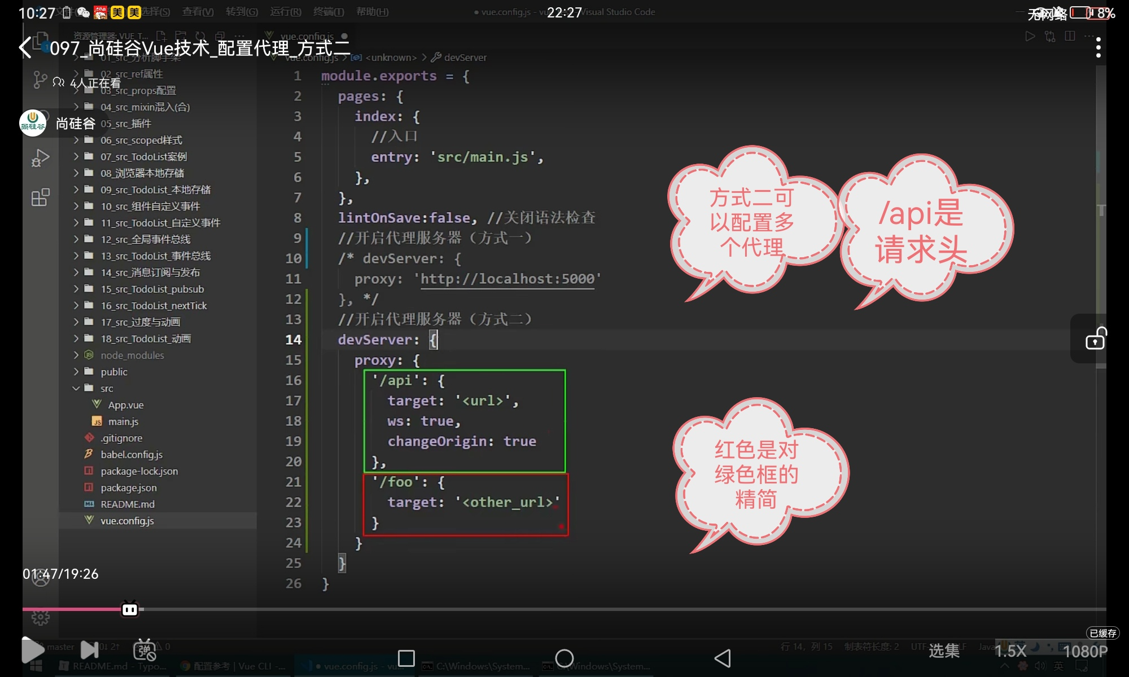The width and height of the screenshot is (1129, 677).
Task: Open the 选集 episode list
Action: pos(944,650)
